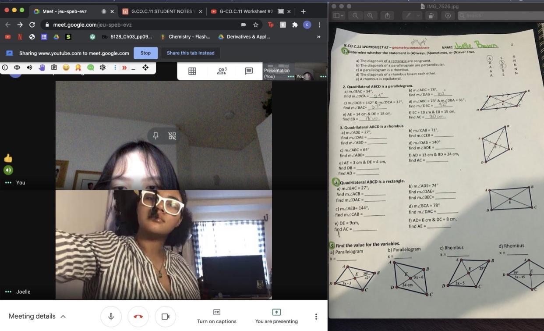Open the Chemistry - Flash... bookmark

pos(185,37)
